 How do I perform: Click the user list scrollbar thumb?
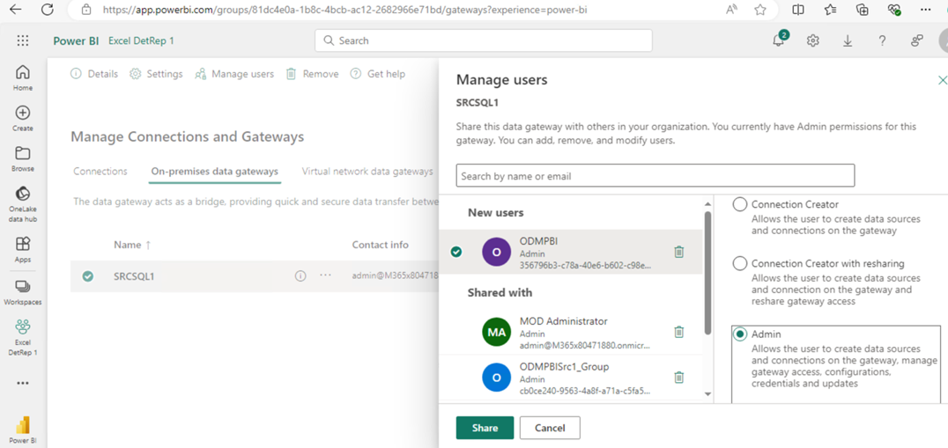[x=708, y=272]
